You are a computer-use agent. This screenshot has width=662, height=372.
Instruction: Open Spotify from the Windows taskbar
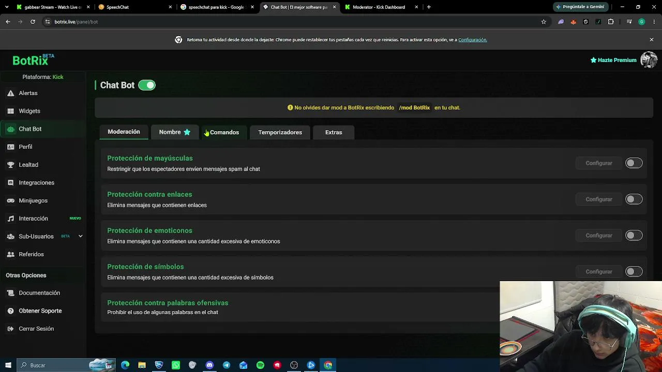click(x=260, y=365)
